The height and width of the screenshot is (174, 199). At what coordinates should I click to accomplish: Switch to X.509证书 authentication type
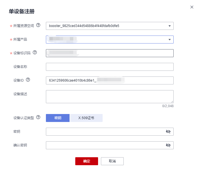pyautogui.click(x=86, y=118)
